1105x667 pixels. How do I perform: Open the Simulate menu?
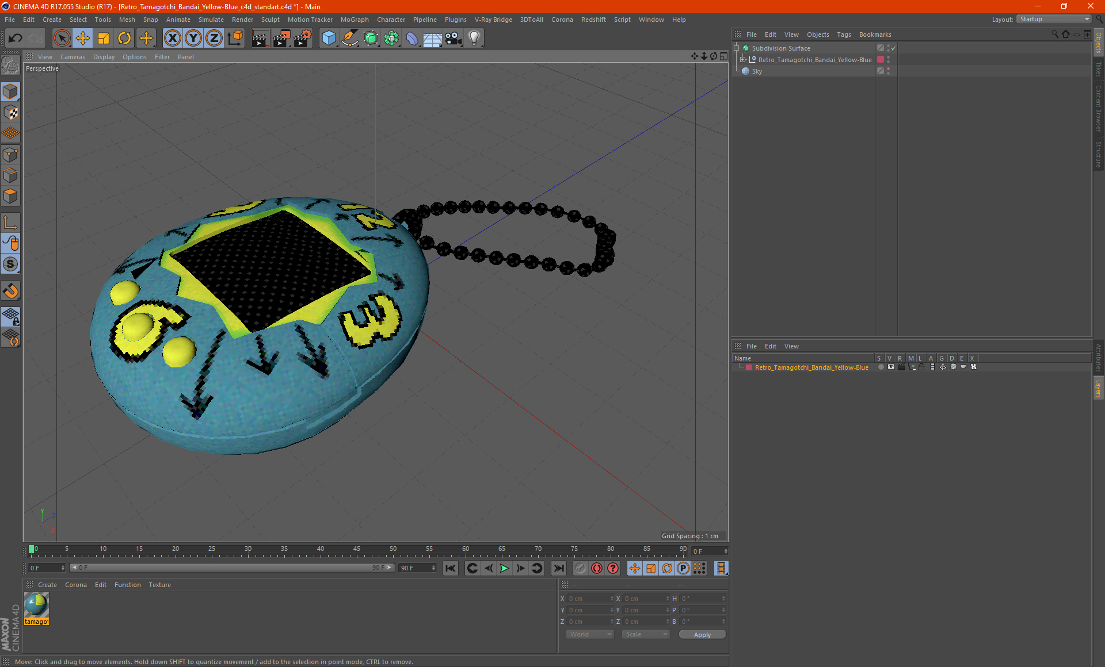[211, 20]
